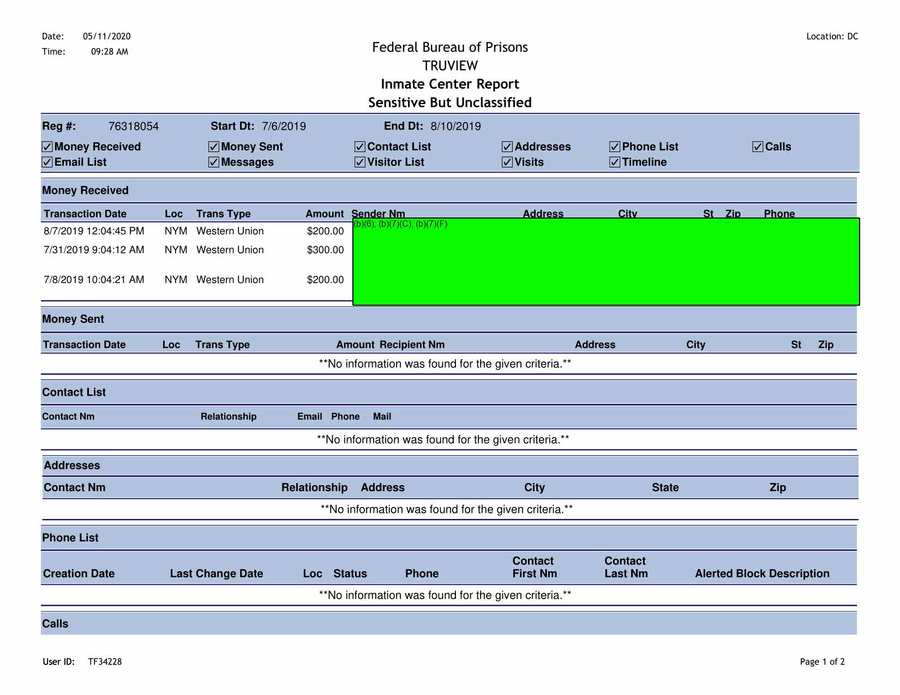Click the Calls section header bar

[x=448, y=624]
